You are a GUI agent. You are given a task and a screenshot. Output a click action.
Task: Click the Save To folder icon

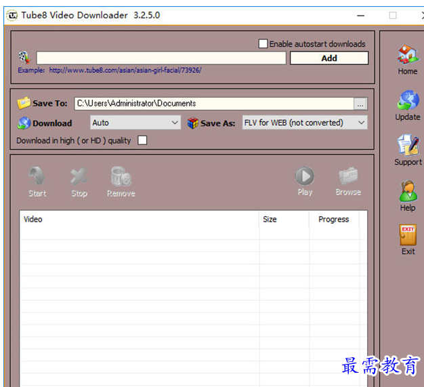click(24, 103)
